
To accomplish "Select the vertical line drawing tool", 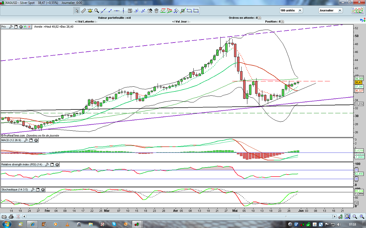I will click(123, 11).
